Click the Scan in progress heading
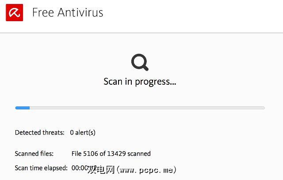This screenshot has width=283, height=180. 140,82
